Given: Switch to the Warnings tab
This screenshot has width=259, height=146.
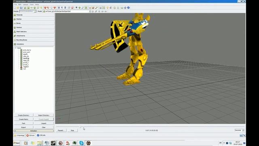Looking at the screenshot, I should [x=19, y=135].
